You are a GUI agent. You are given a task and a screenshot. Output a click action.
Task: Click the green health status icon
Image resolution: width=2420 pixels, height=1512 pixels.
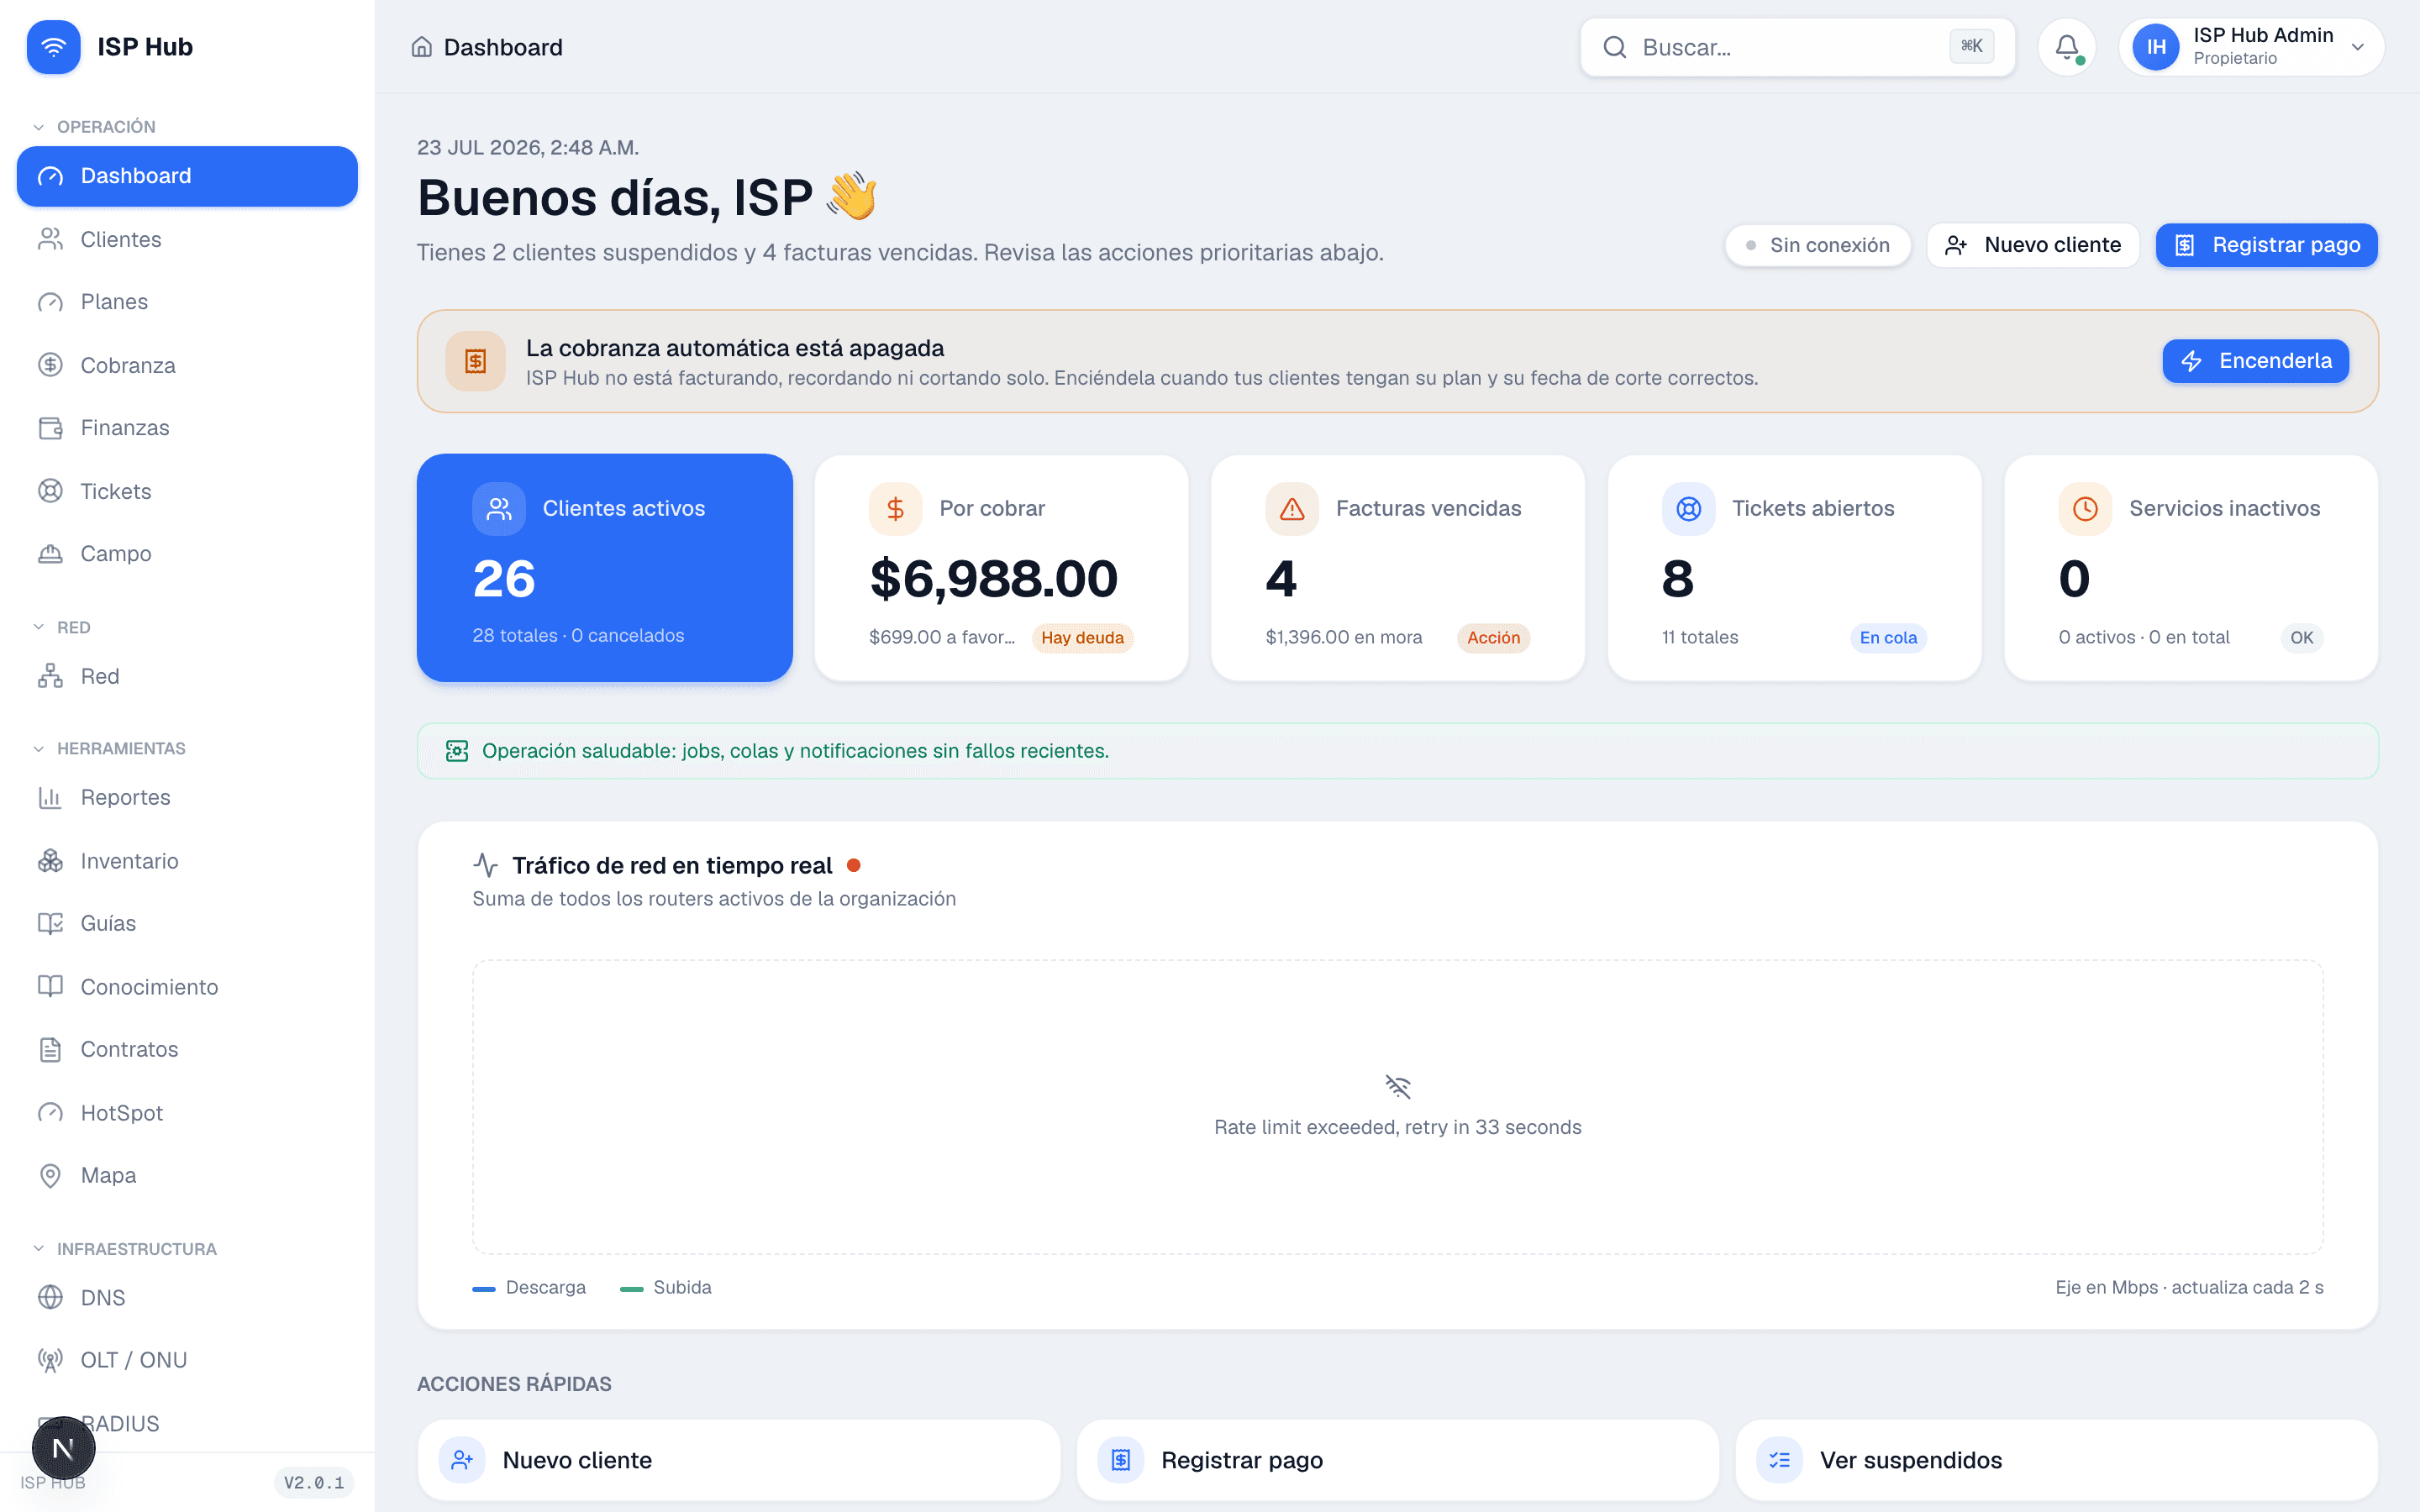457,751
